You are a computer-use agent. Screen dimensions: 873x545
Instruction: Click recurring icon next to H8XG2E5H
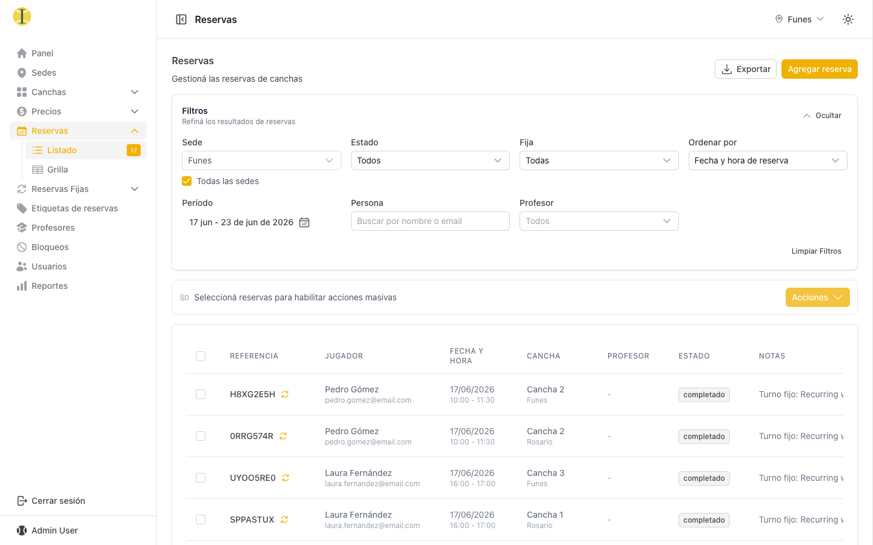click(x=285, y=394)
